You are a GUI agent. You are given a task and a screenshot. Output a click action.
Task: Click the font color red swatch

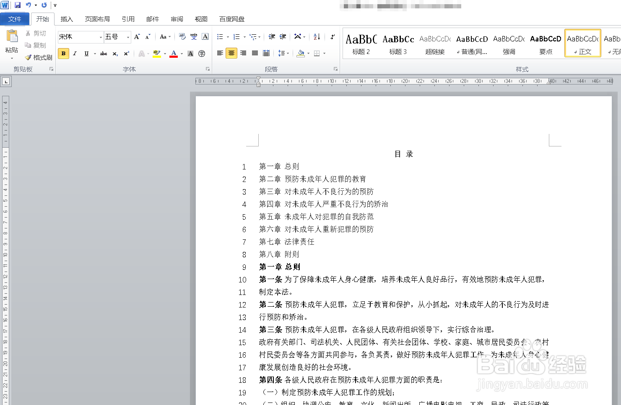coord(173,54)
